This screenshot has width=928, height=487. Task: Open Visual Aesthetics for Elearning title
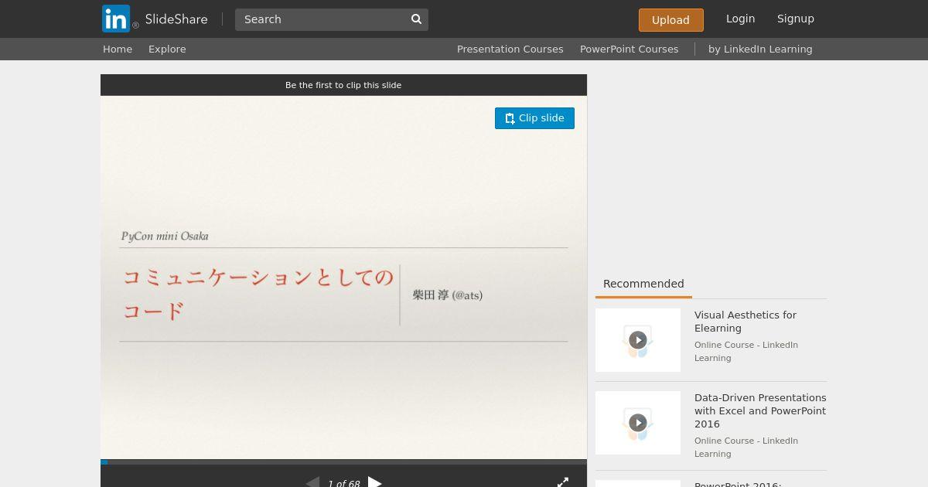745,322
